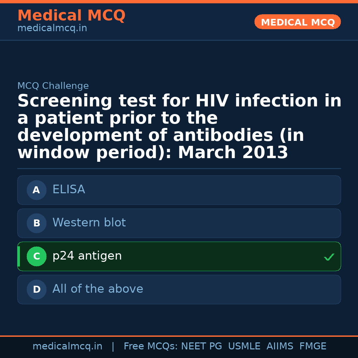Screen dimensions: 358x358
Task: Click the NEET PG footer label
Action: point(202,346)
